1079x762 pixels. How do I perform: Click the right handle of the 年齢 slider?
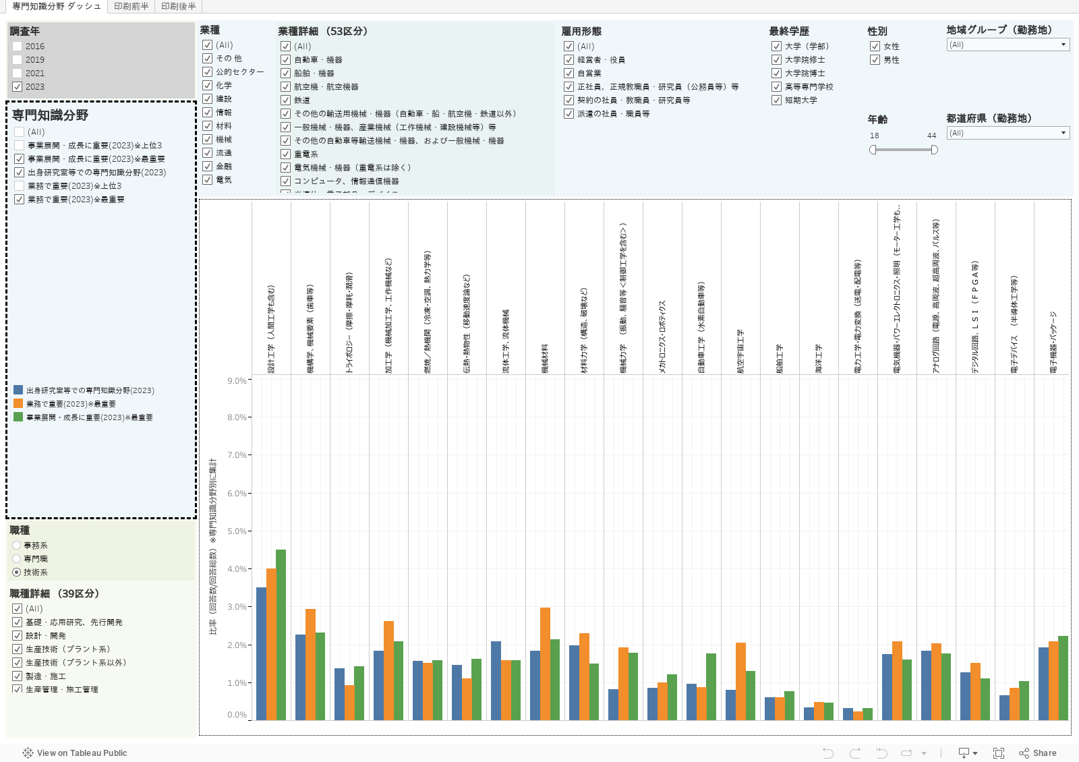[934, 150]
